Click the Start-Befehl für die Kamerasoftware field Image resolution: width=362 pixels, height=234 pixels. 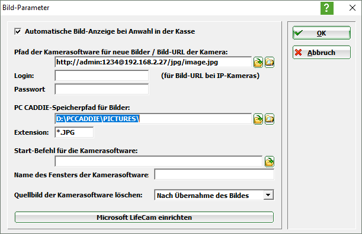(159, 161)
